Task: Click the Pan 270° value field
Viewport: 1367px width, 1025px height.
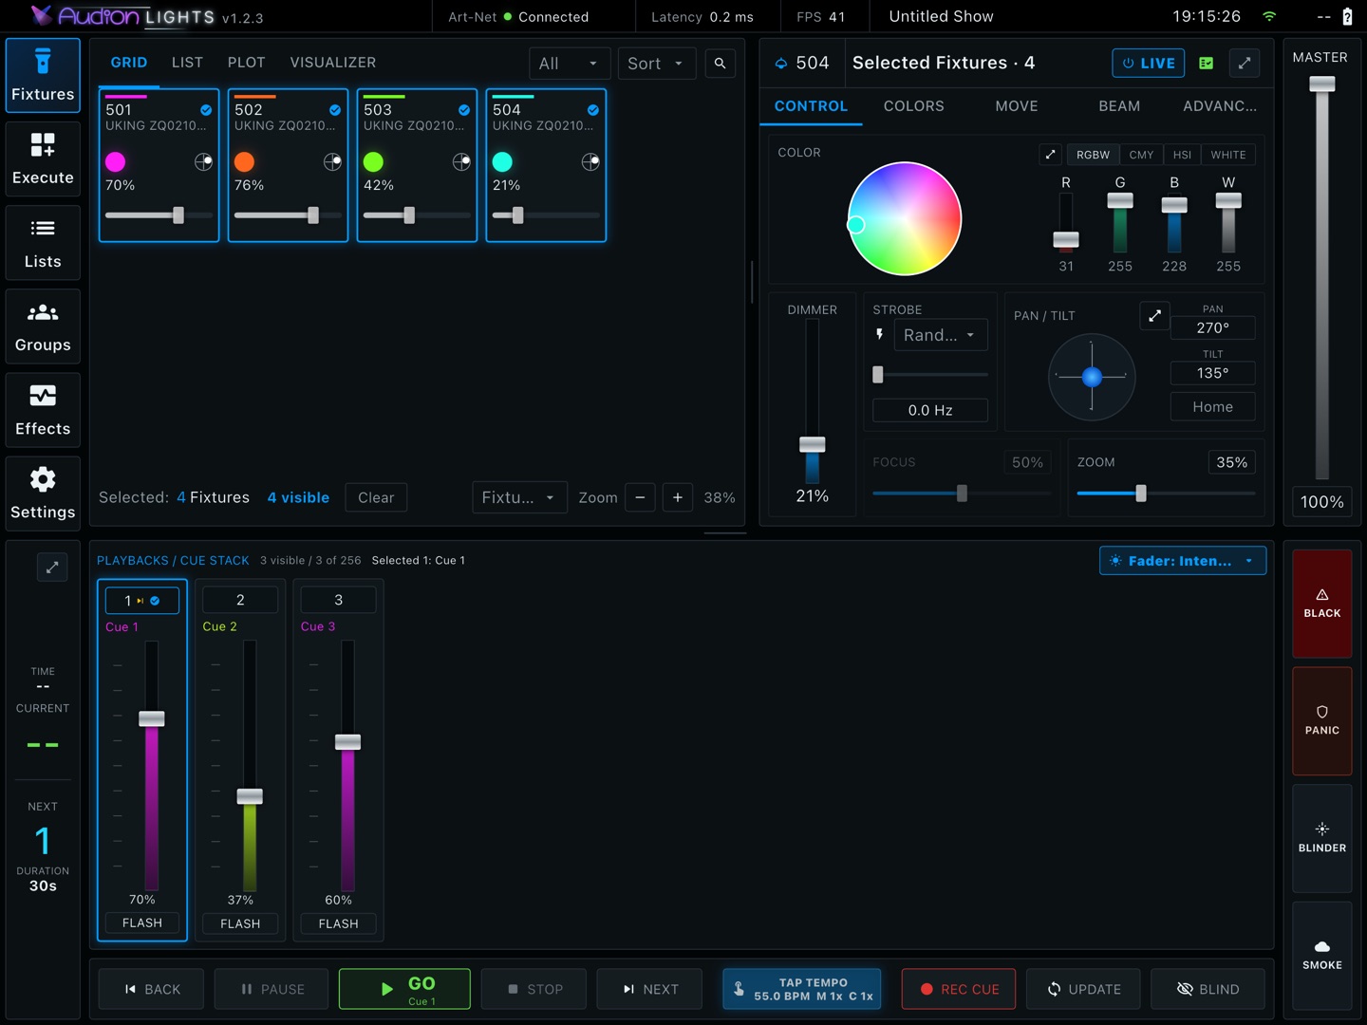Action: pyautogui.click(x=1213, y=327)
